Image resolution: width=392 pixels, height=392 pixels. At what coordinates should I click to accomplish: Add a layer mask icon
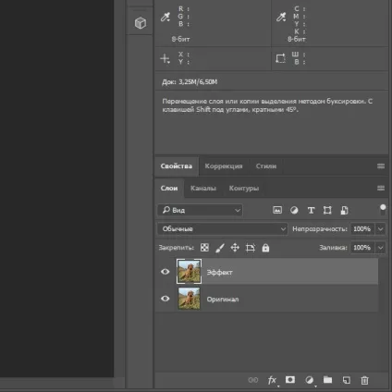click(x=290, y=380)
